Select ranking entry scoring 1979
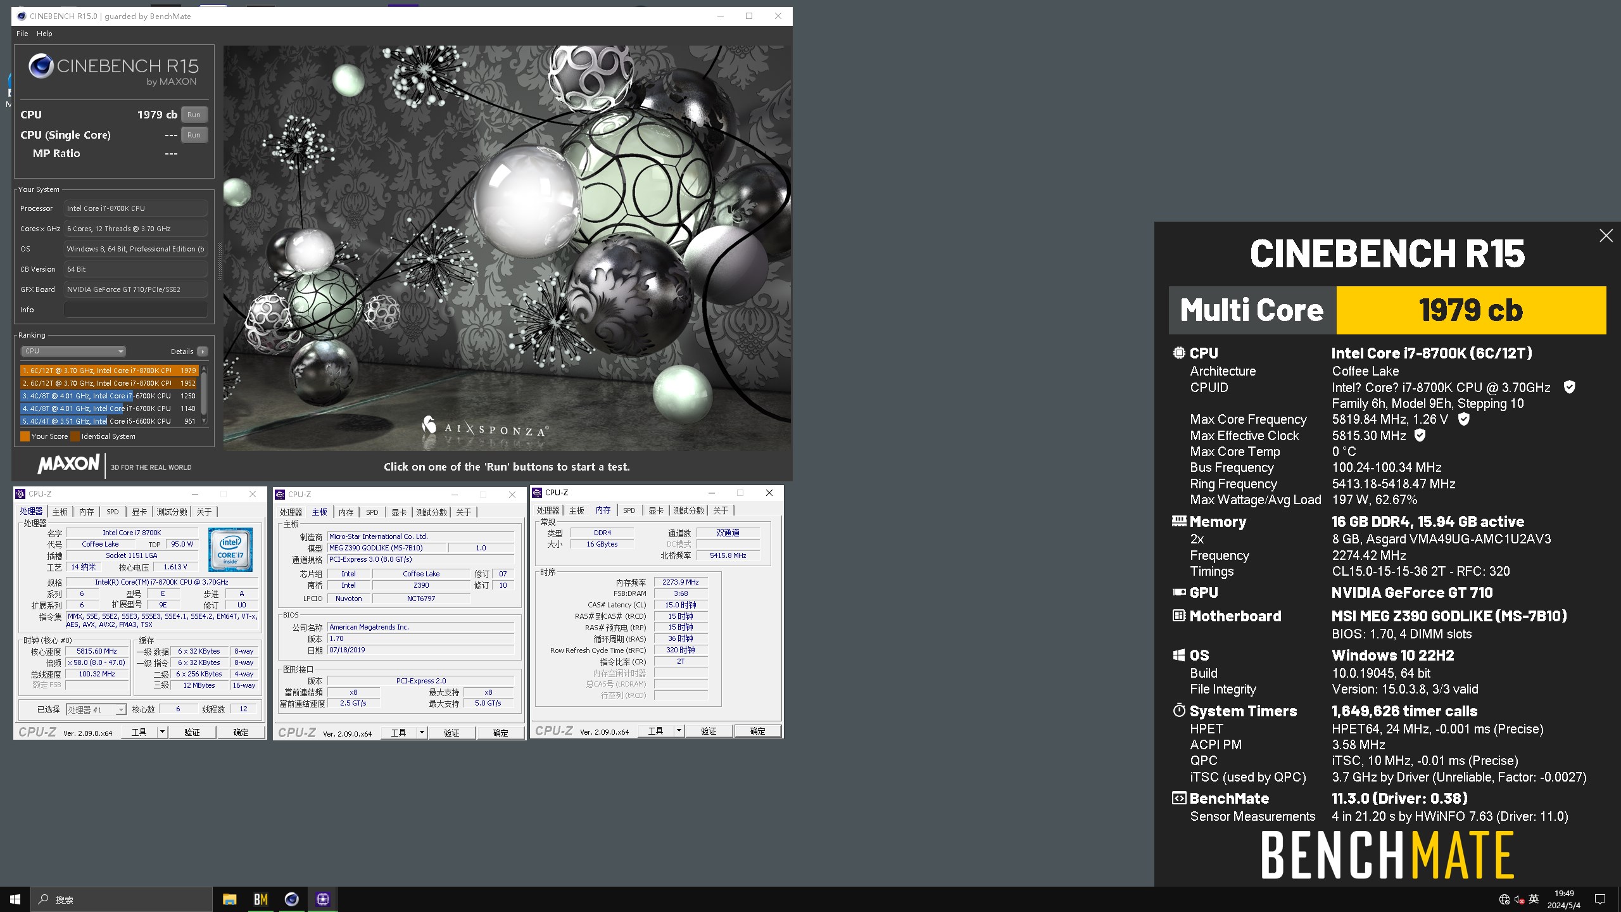Image resolution: width=1621 pixels, height=912 pixels. (109, 370)
